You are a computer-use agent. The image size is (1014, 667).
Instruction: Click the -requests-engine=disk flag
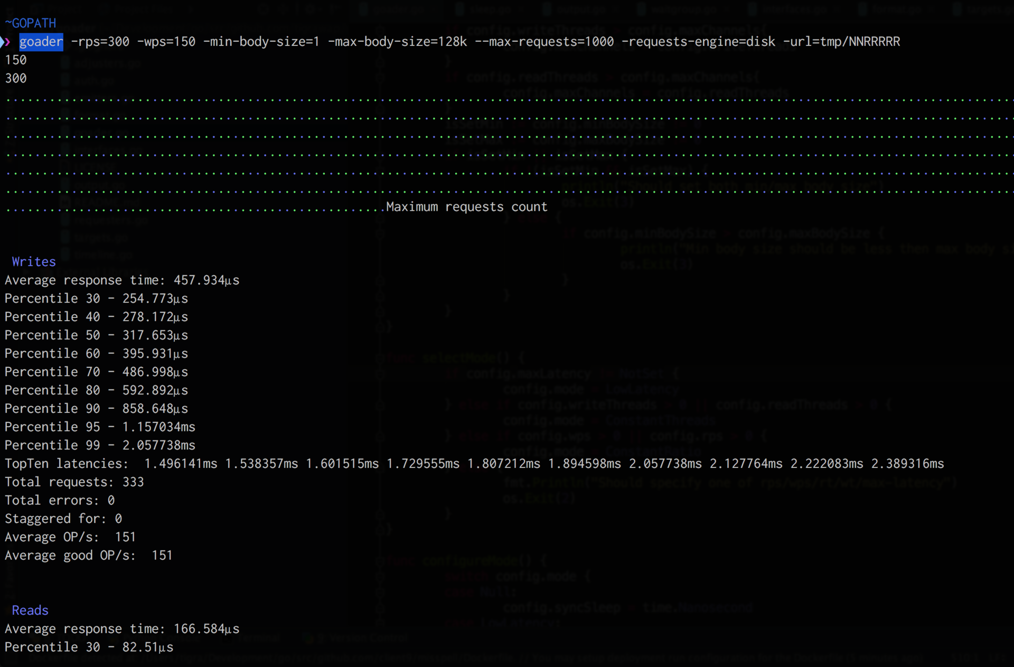click(x=698, y=42)
